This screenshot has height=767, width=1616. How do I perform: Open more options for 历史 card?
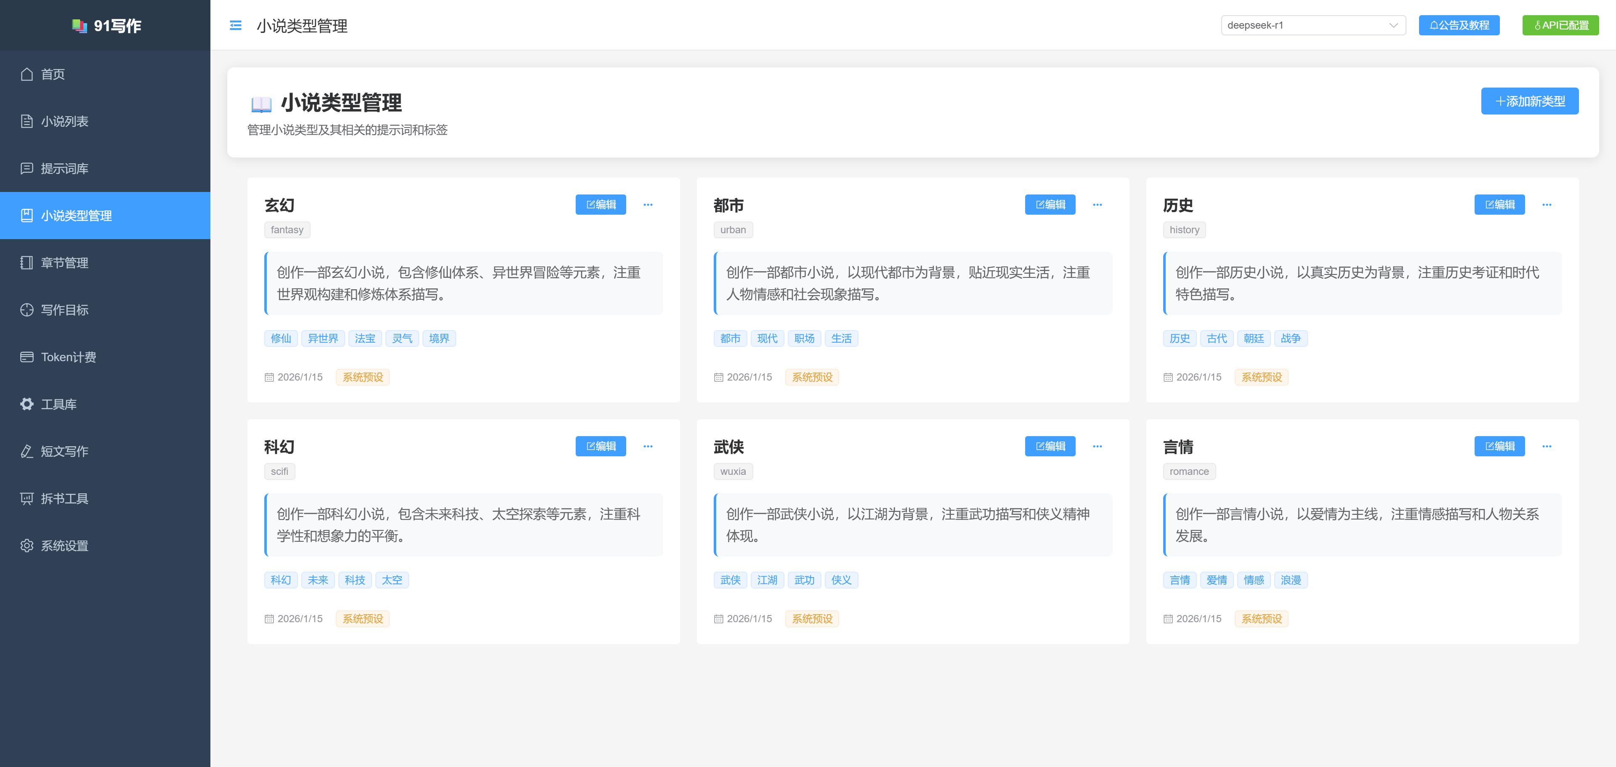pyautogui.click(x=1547, y=205)
